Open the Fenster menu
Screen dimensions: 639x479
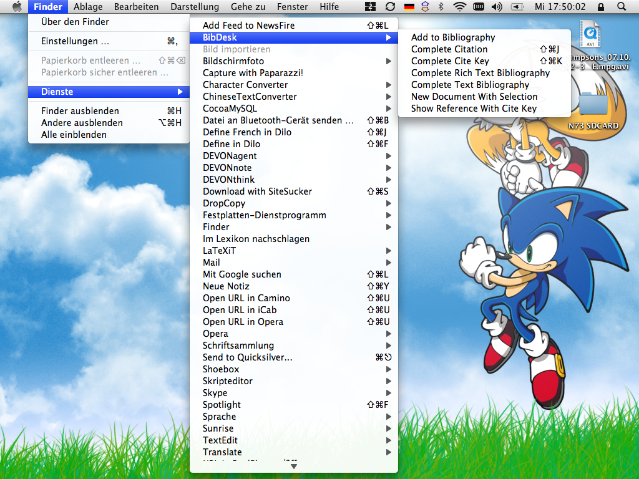click(293, 6)
